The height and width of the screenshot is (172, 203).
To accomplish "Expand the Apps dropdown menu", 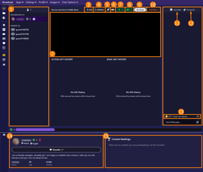I will [x=20, y=2].
